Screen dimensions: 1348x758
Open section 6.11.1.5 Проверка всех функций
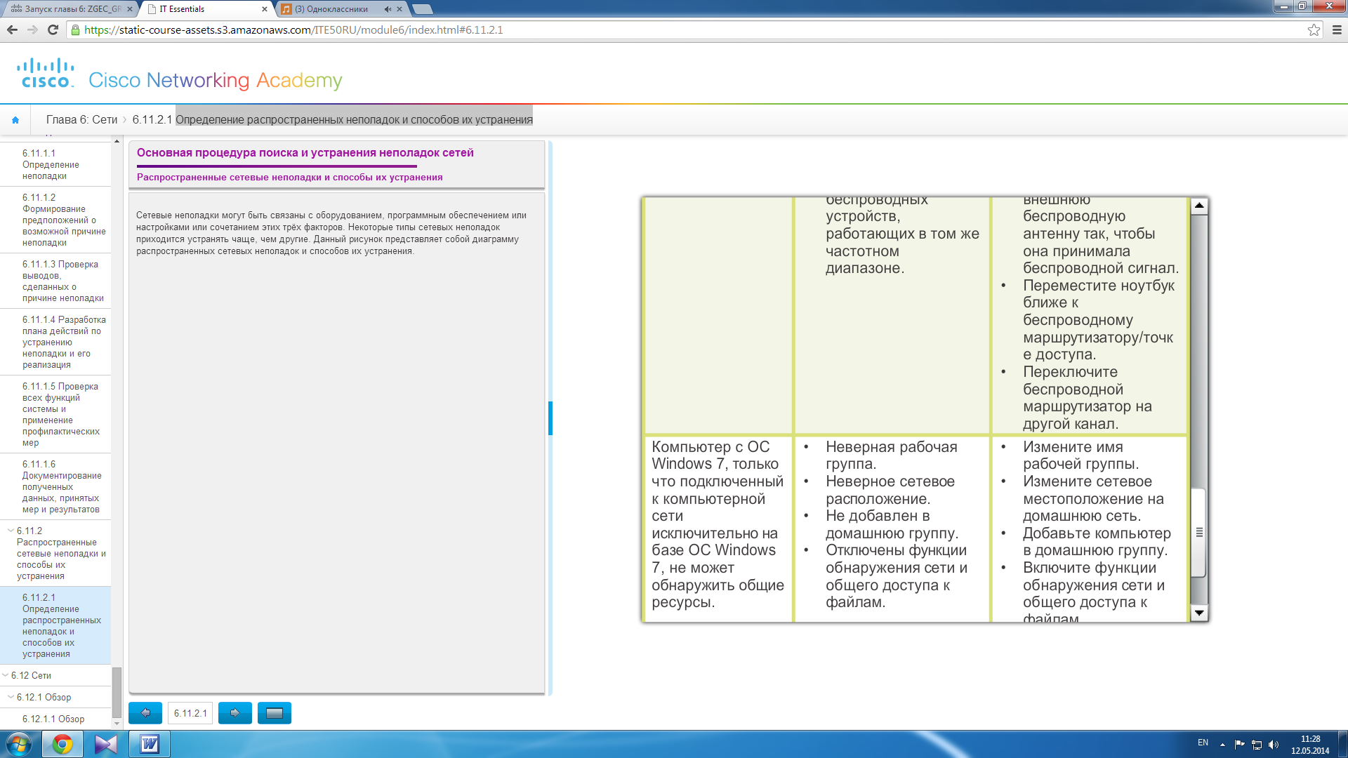[55, 414]
